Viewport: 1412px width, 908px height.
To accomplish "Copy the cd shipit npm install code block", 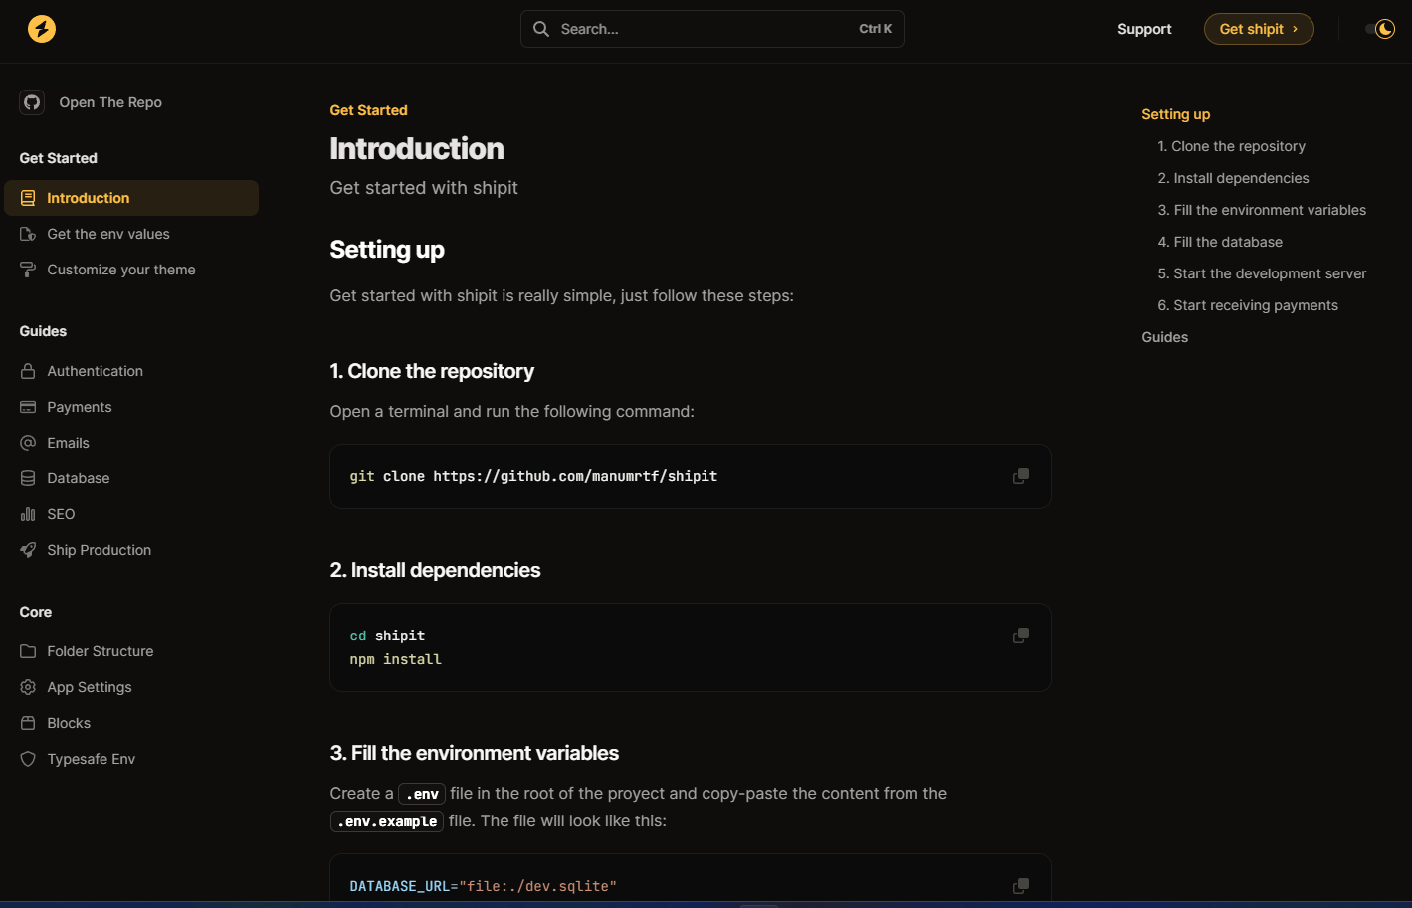I will coord(1021,636).
